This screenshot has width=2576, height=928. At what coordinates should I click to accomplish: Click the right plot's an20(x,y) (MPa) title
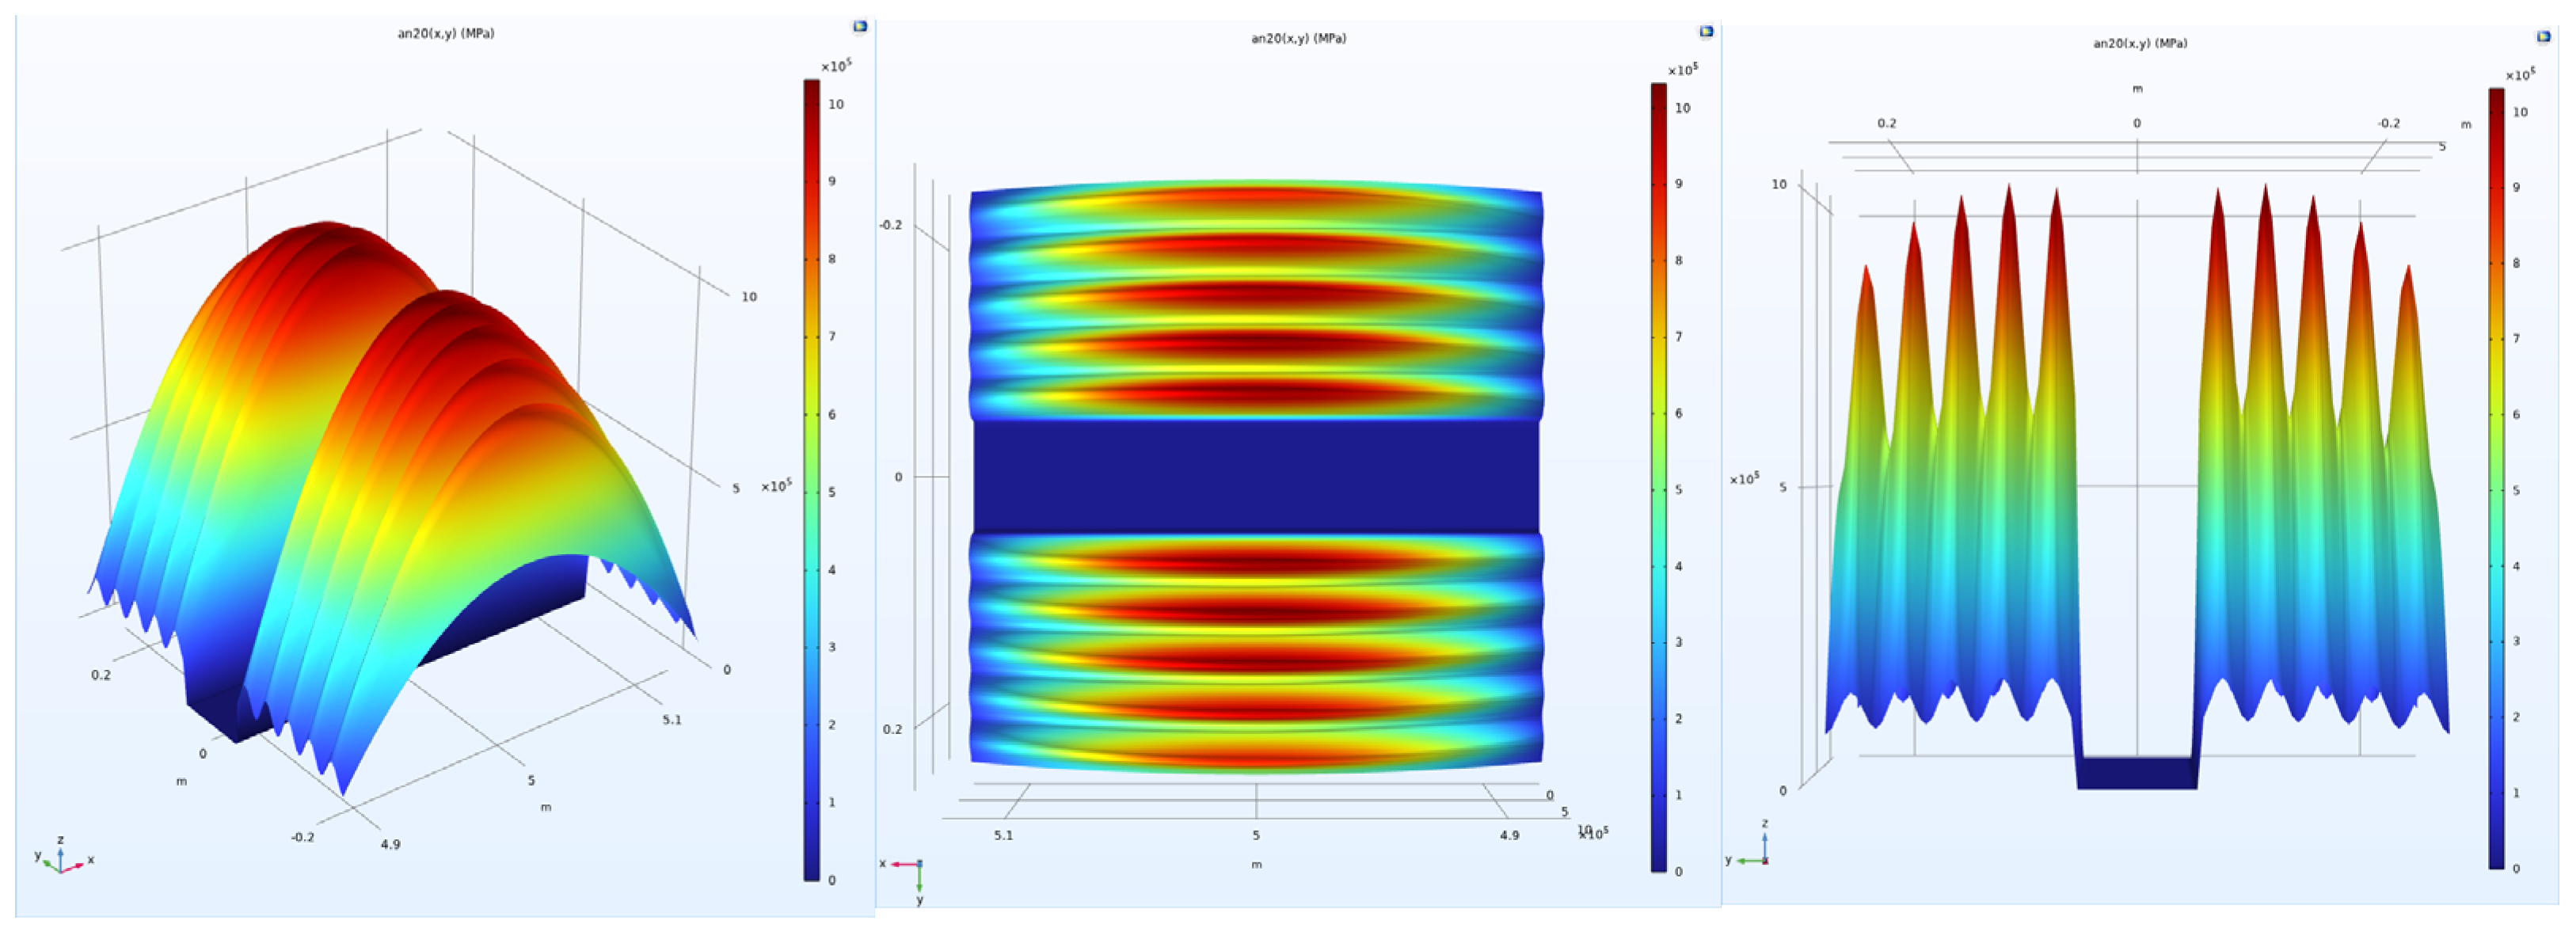tap(2140, 44)
